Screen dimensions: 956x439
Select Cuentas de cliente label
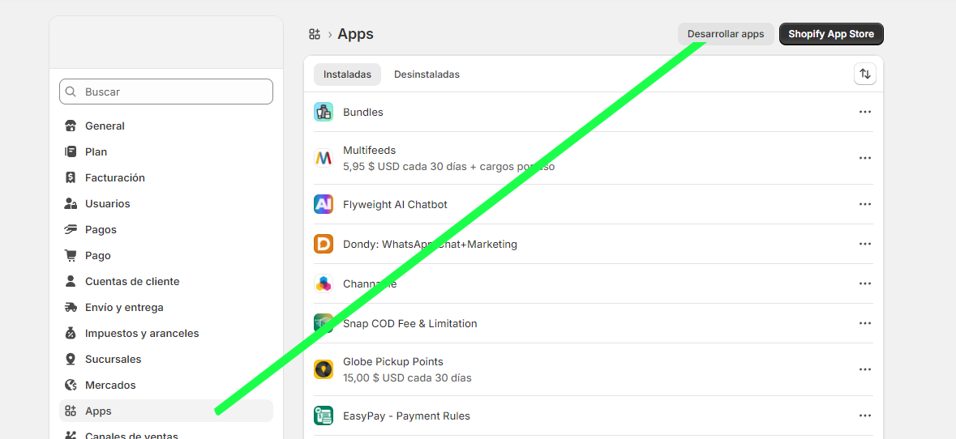[132, 281]
